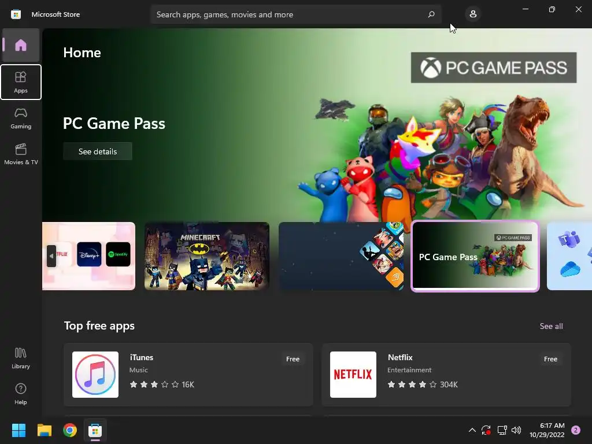
Task: Click the search magnifier icon
Action: (x=431, y=14)
